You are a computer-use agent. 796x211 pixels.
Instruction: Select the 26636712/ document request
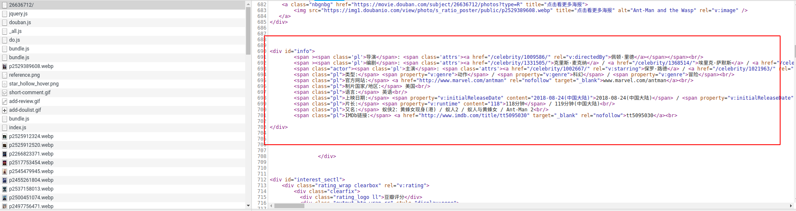pos(123,5)
